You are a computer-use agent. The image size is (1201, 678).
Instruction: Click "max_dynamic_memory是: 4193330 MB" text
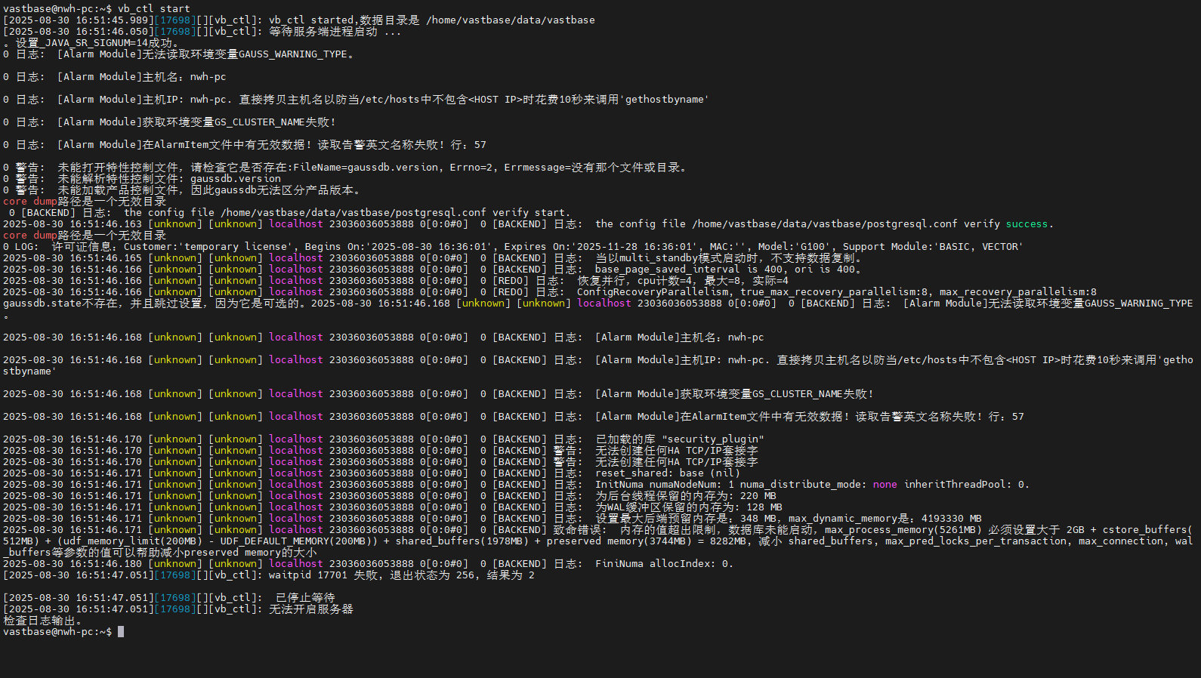(x=885, y=519)
